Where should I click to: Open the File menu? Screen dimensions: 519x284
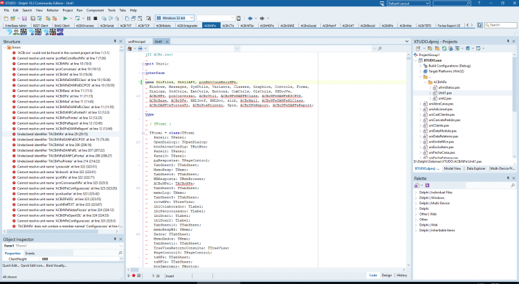pos(6,10)
